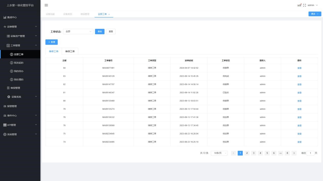The width and height of the screenshot is (323, 181).
Task: Go to the next page arrow
Action: 294,153
